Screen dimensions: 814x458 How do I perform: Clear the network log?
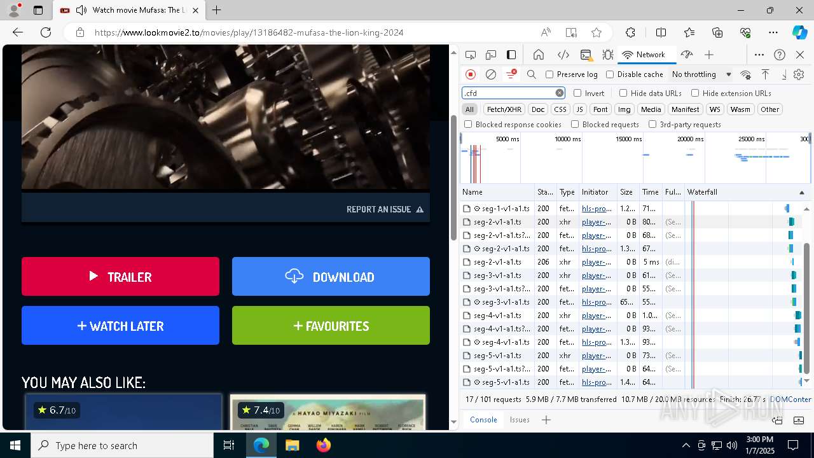tap(491, 74)
